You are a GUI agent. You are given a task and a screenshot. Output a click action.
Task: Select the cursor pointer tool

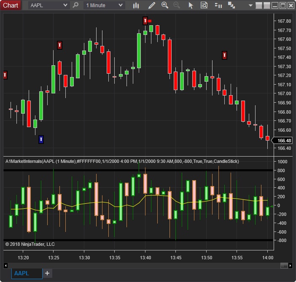click(191, 5)
